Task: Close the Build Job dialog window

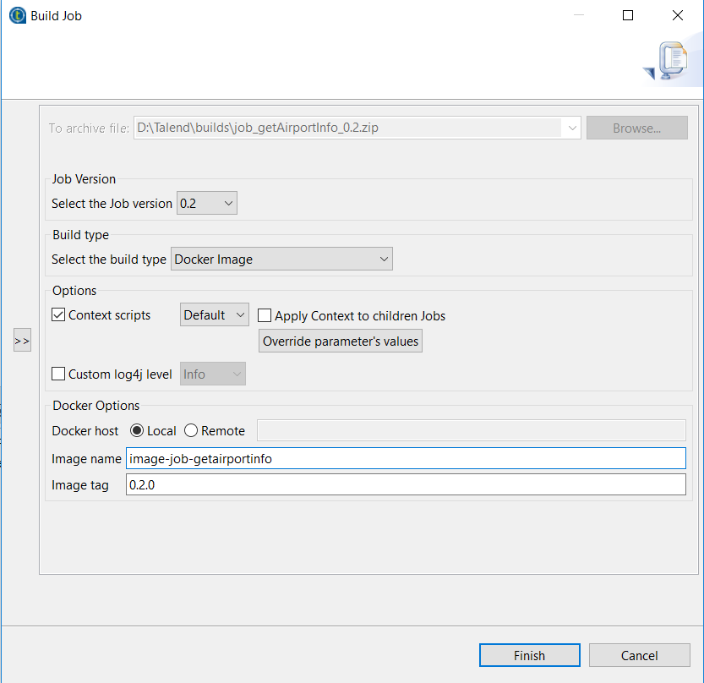Action: point(677,15)
